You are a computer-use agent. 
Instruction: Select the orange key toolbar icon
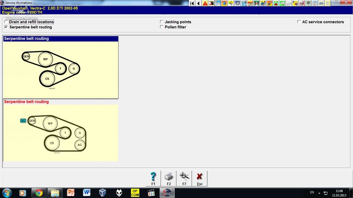coord(270,3)
